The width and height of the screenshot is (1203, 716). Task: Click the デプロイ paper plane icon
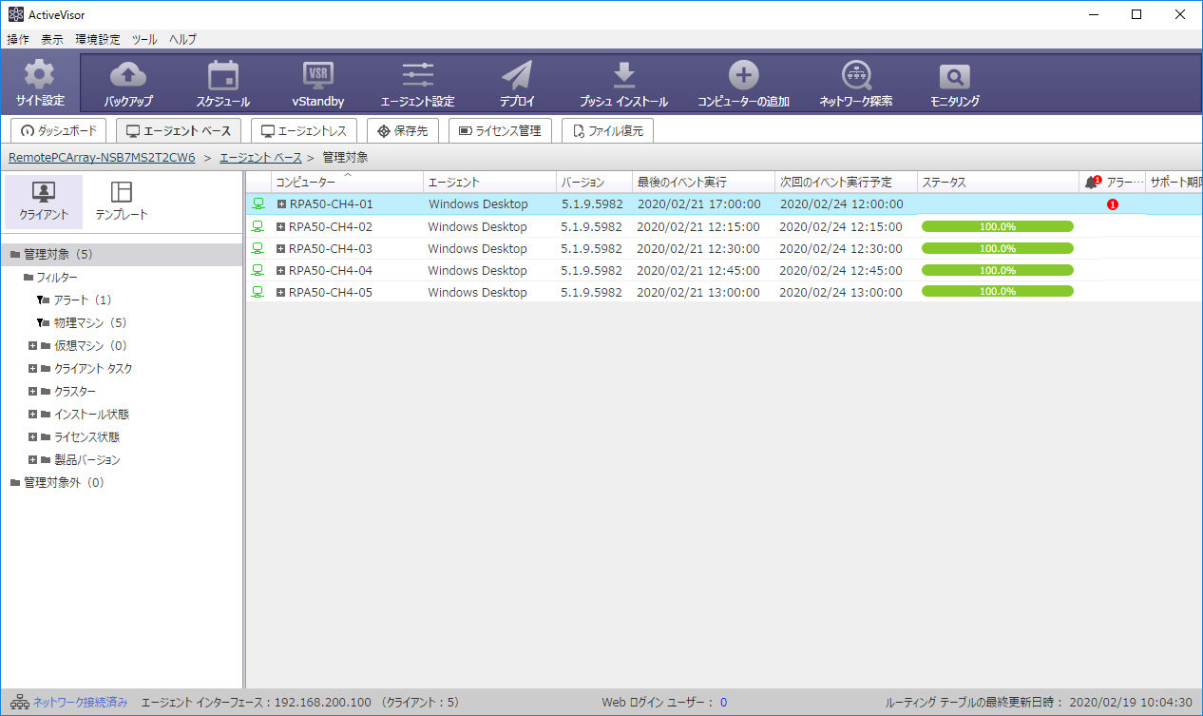(517, 76)
